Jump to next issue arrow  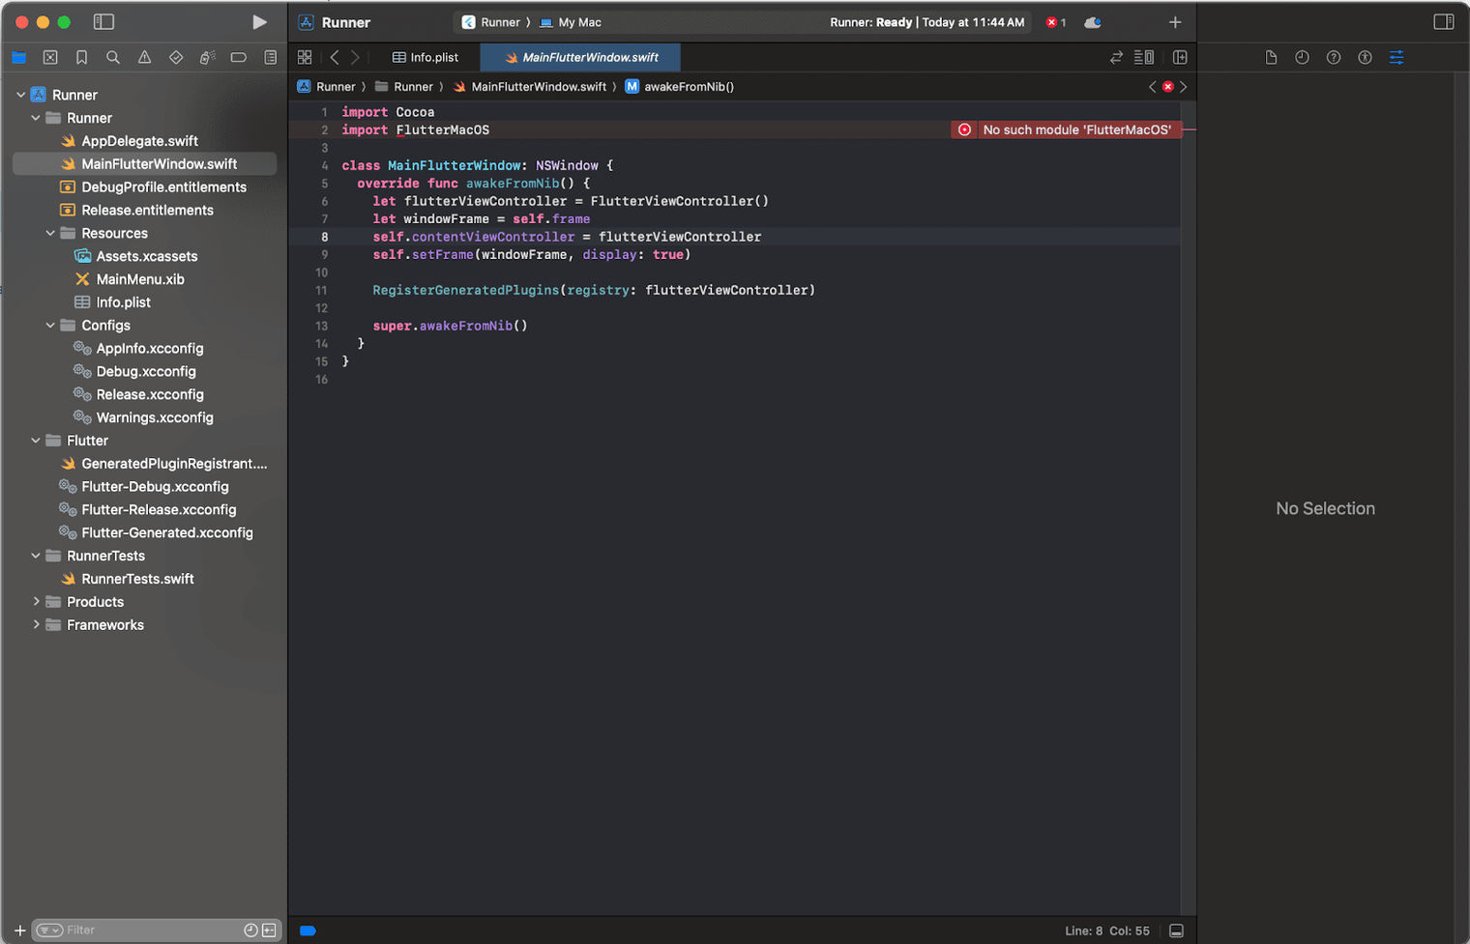click(x=1183, y=87)
